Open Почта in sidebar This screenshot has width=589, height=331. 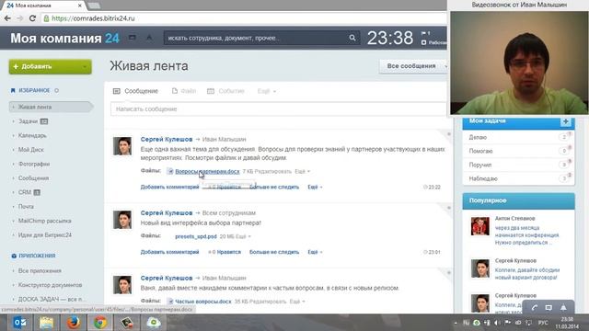coord(26,207)
